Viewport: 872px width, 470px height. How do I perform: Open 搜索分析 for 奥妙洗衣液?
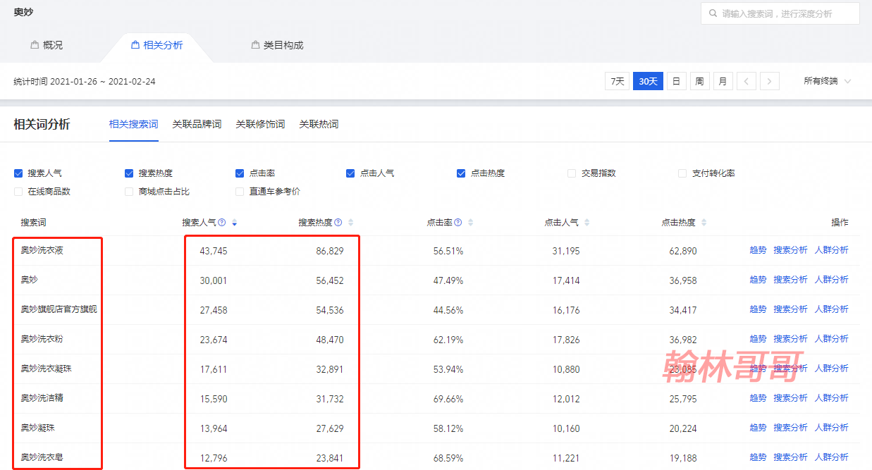pos(790,250)
